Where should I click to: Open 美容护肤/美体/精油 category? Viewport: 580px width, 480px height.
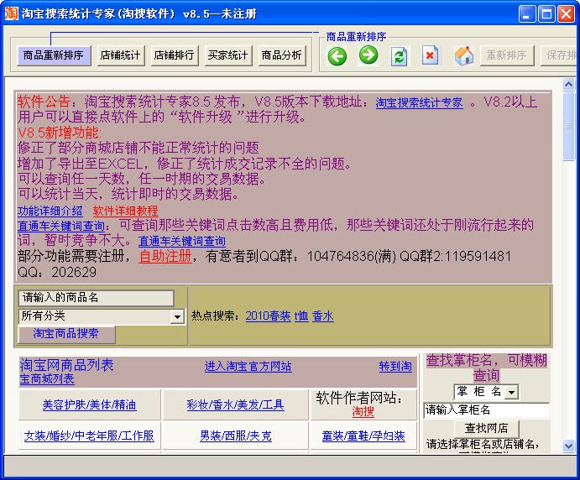pyautogui.click(x=90, y=404)
